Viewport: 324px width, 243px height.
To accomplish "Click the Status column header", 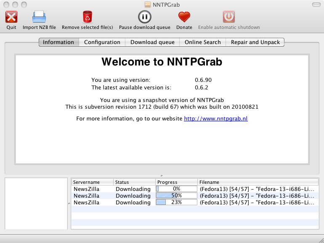I will (x=134, y=182).
